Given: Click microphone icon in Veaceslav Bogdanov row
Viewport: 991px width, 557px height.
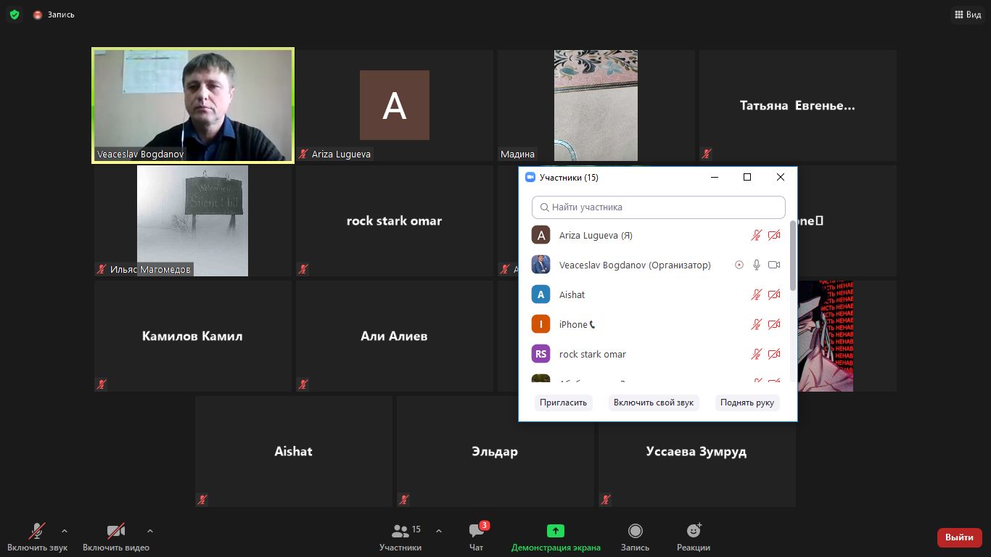Looking at the screenshot, I should coord(757,265).
